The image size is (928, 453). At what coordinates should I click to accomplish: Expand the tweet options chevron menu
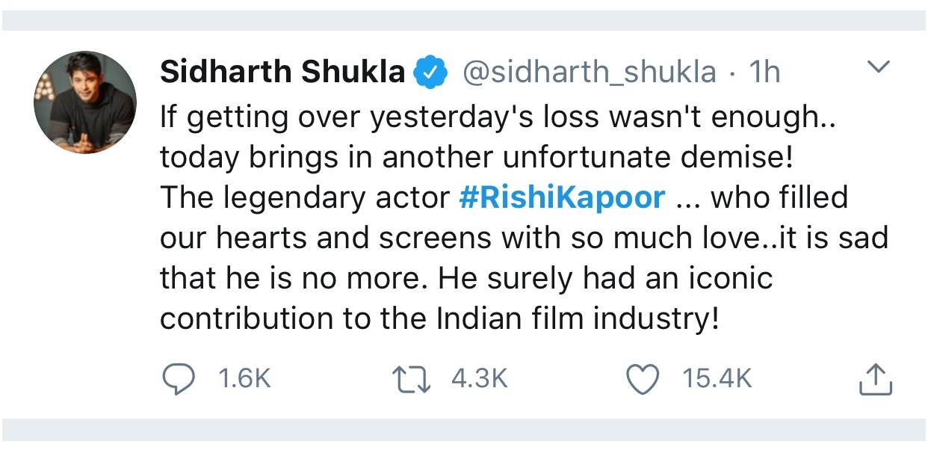[879, 67]
